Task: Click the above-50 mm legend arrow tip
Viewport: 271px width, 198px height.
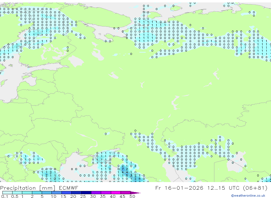Action: [x=136, y=193]
